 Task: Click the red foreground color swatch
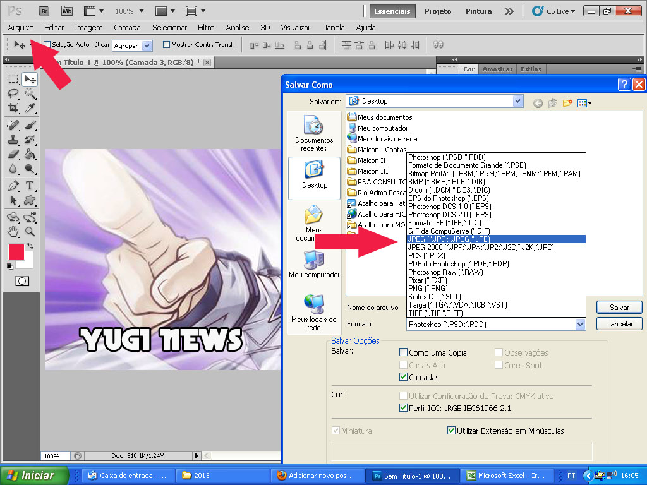click(15, 252)
